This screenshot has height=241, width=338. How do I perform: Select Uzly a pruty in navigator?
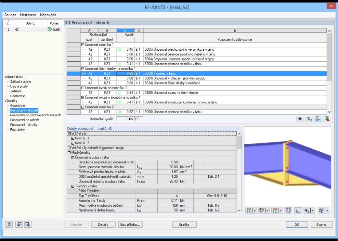19,86
